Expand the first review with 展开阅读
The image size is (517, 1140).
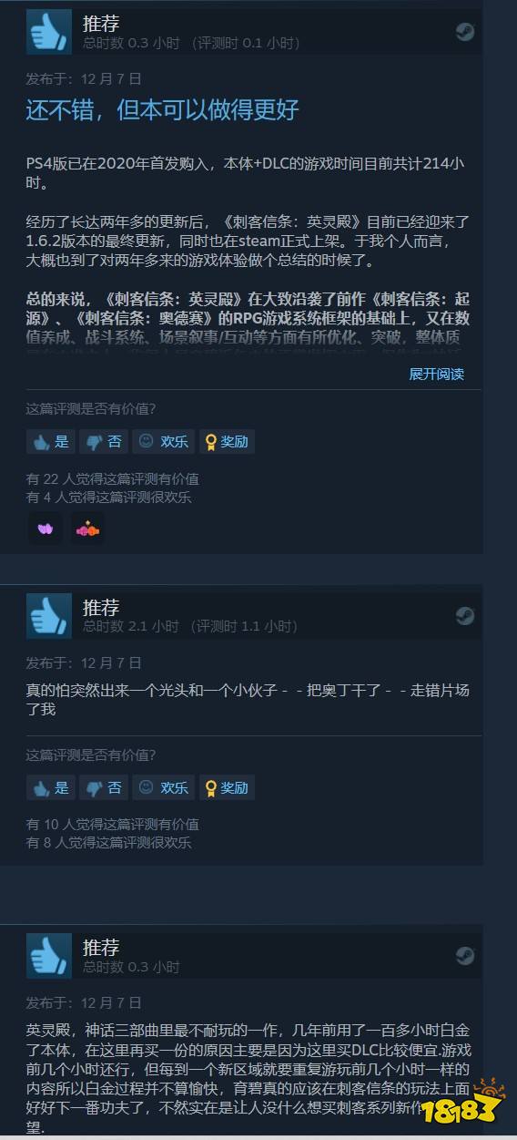click(x=436, y=374)
